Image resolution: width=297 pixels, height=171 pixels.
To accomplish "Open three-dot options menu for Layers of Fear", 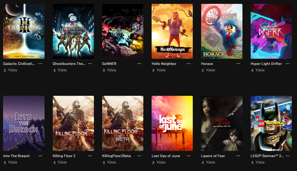I will (238, 156).
